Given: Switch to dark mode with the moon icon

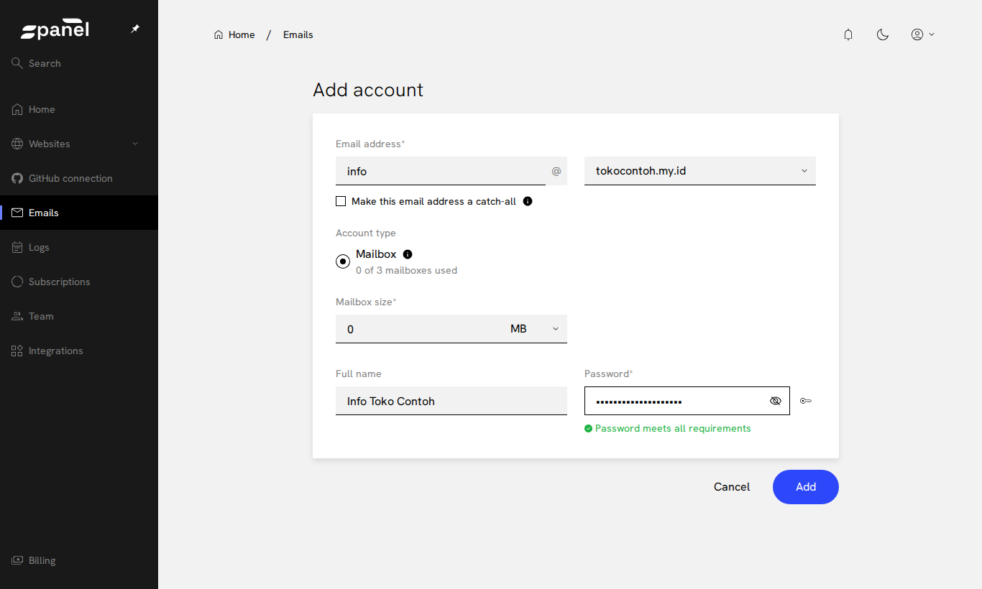Looking at the screenshot, I should click(883, 34).
